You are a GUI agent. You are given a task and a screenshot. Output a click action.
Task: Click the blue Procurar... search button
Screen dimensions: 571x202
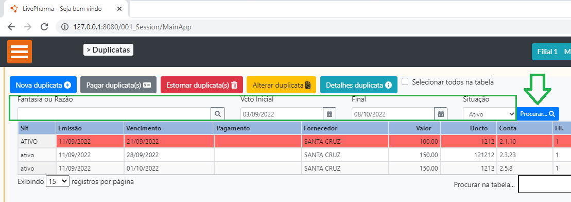[538, 114]
